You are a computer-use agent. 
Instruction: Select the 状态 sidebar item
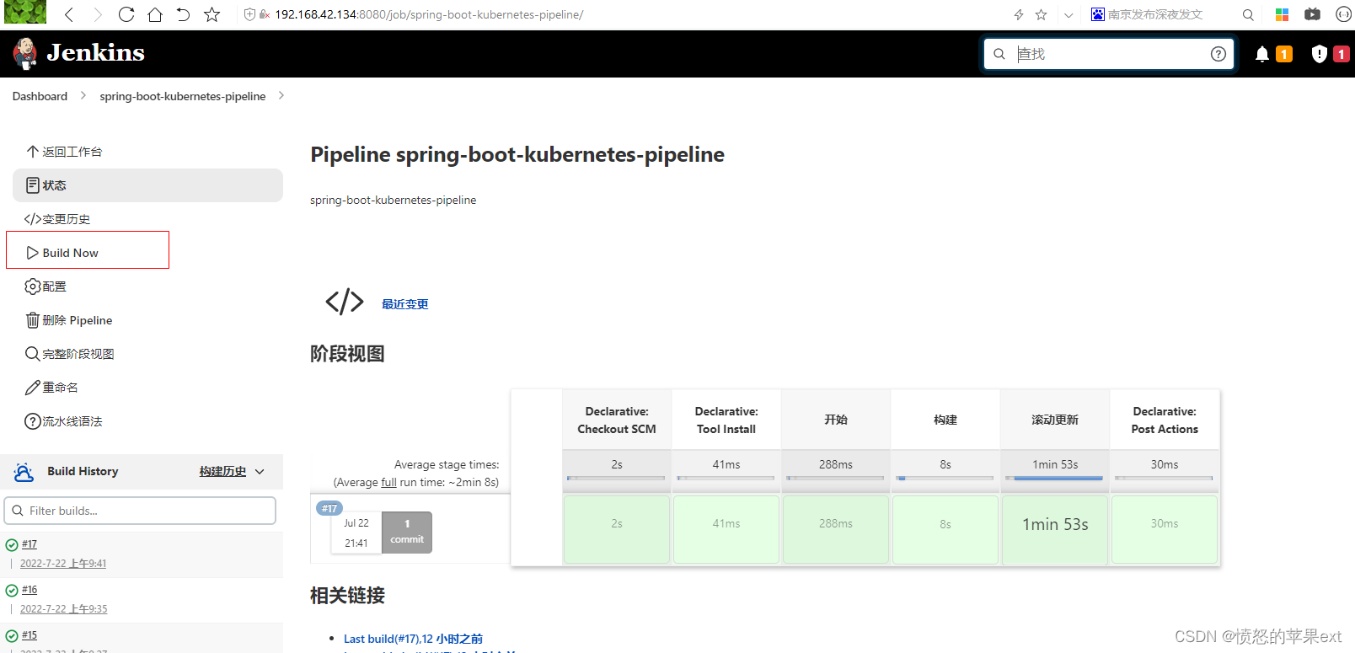(x=147, y=185)
